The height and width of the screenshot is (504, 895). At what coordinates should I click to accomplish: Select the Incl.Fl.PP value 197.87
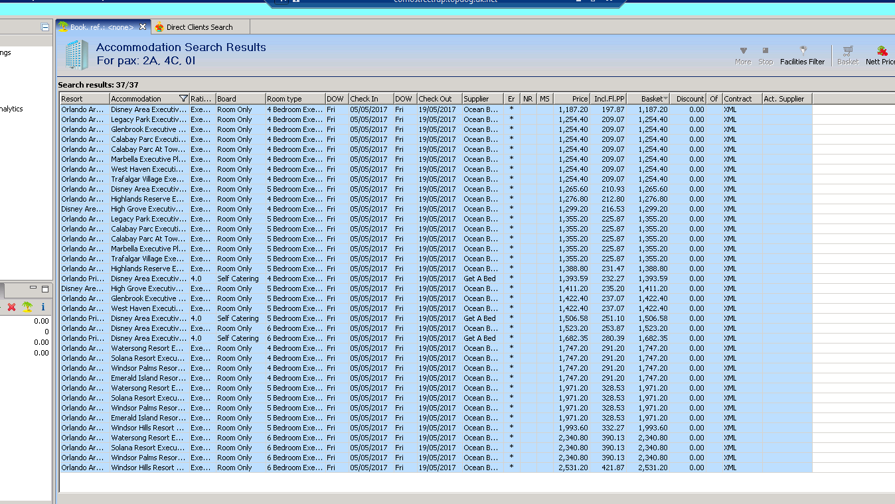613,109
